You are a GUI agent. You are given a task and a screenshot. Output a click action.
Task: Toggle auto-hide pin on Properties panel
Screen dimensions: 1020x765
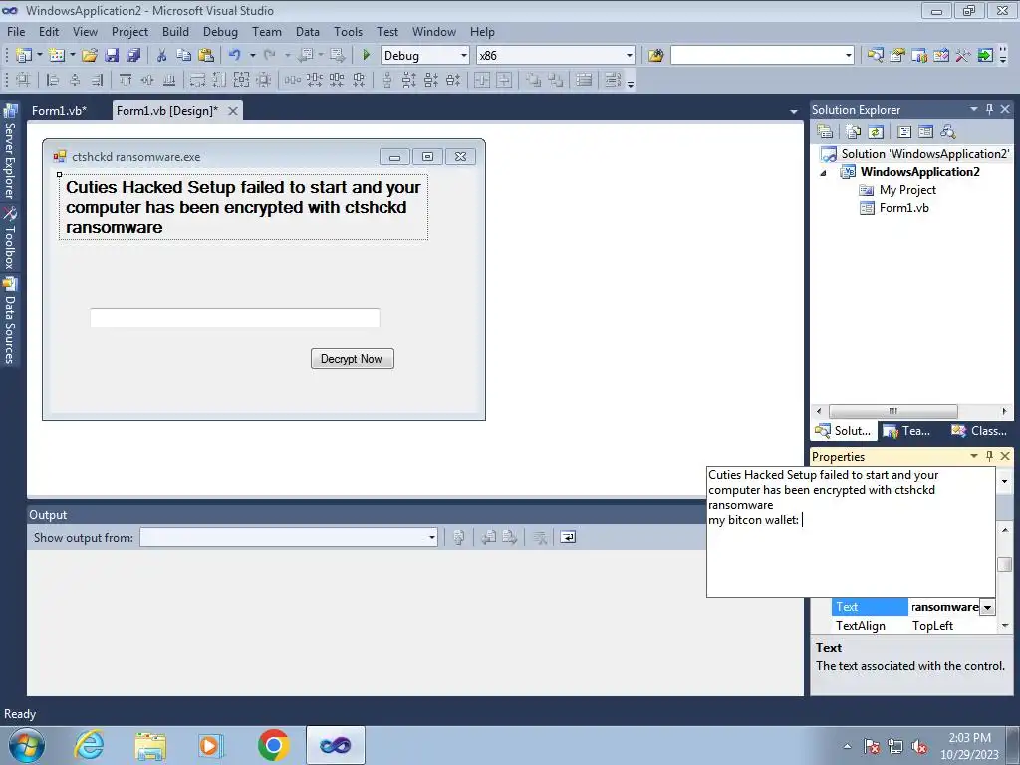[989, 456]
